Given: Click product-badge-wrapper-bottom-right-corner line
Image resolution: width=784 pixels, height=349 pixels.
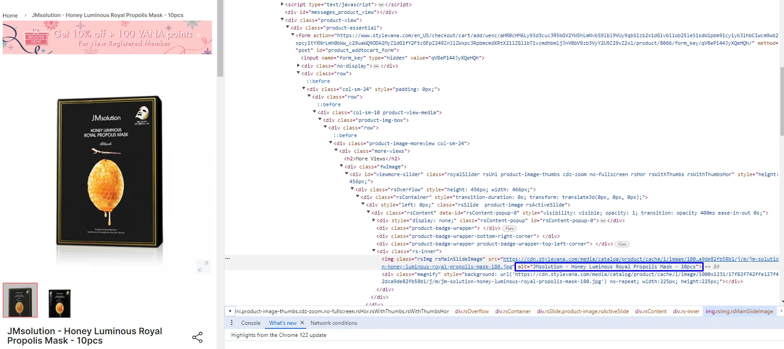Looking at the screenshot, I should pos(468,236).
